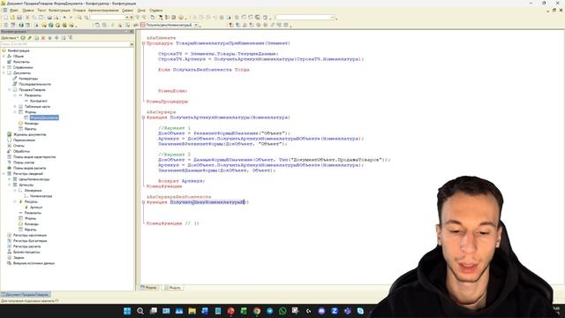Open the Файл menu
Viewport: 565px width, 318px height.
point(14,11)
